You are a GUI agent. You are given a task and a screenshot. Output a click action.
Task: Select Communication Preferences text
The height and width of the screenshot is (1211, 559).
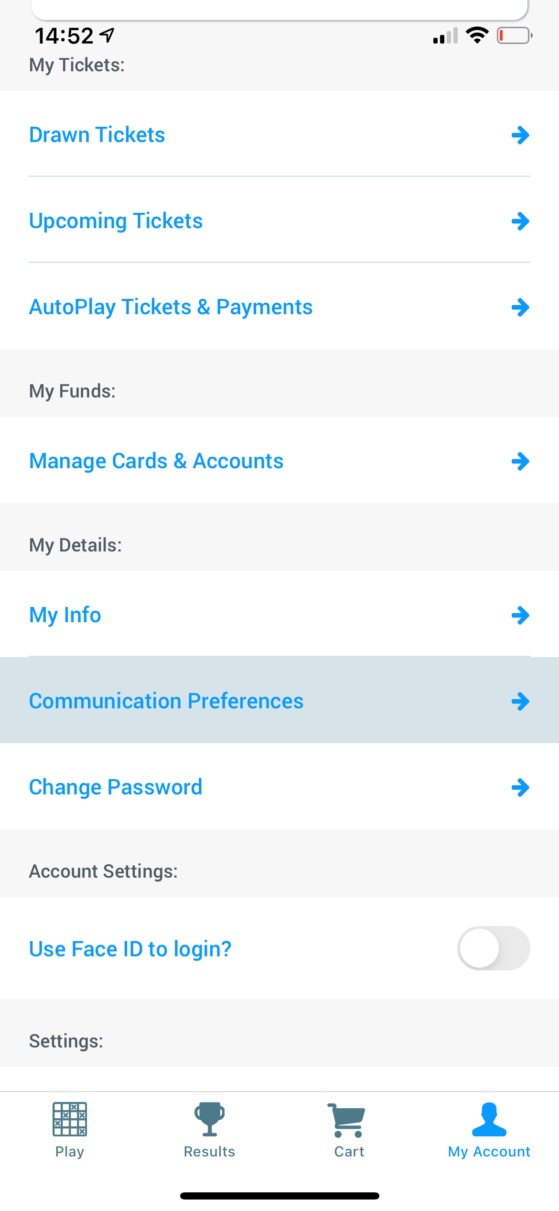pyautogui.click(x=166, y=701)
